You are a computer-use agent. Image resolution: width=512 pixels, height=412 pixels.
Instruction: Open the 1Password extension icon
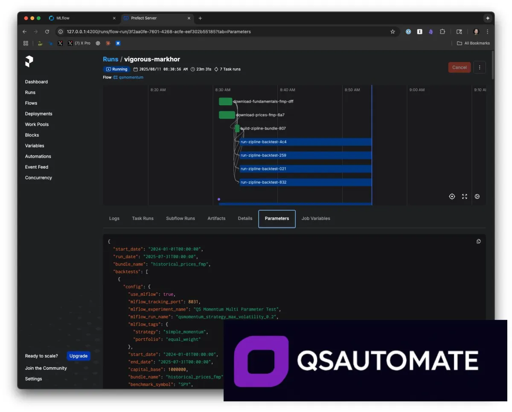(408, 32)
